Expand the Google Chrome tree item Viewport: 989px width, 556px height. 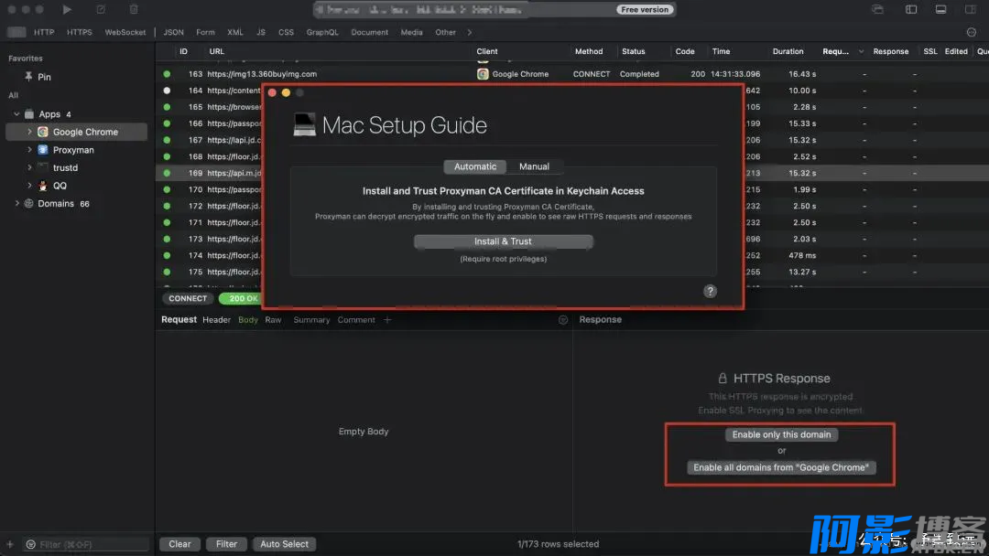(29, 132)
